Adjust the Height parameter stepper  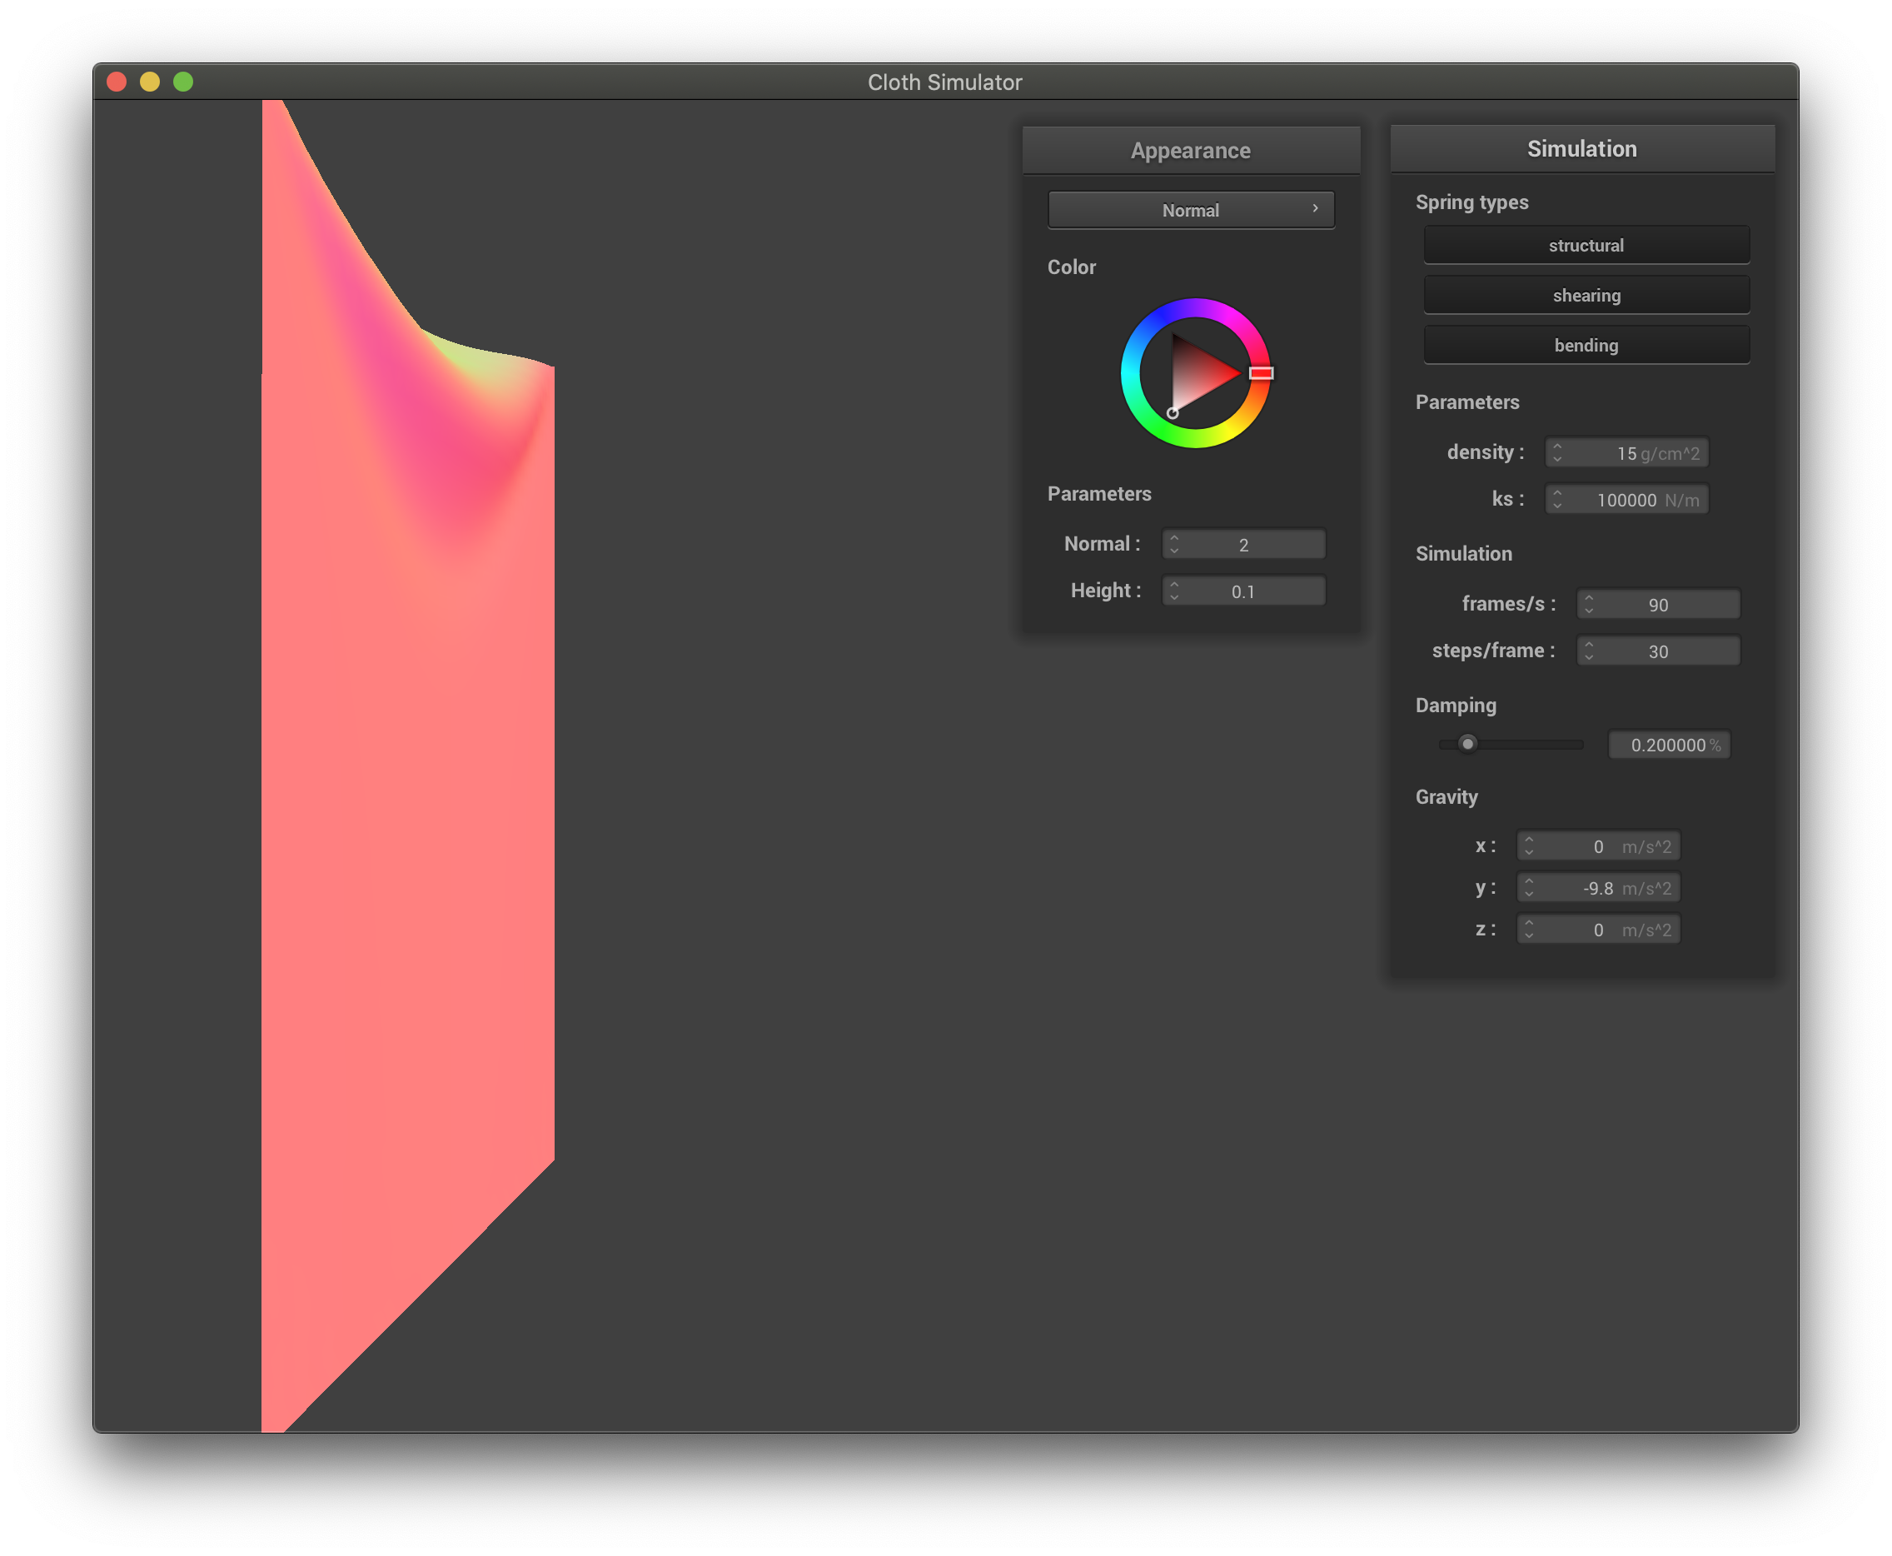coord(1174,591)
